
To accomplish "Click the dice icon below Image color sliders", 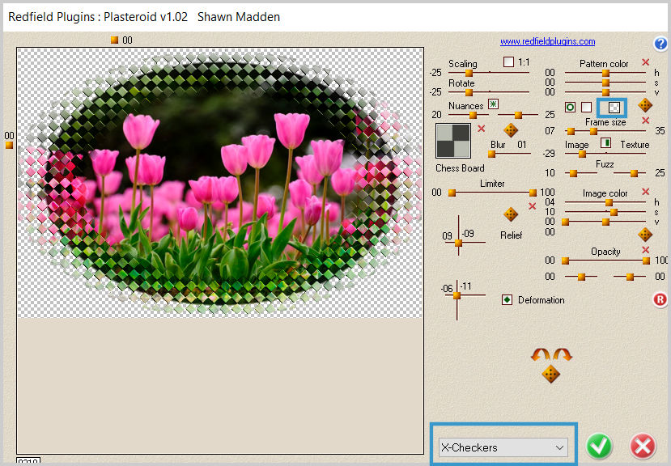I will (645, 235).
